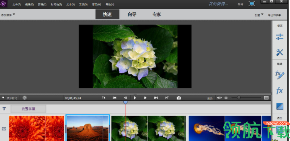This screenshot has height=141, width=290.
Task: Select the hydrangea flower clip
Action: click(x=148, y=128)
